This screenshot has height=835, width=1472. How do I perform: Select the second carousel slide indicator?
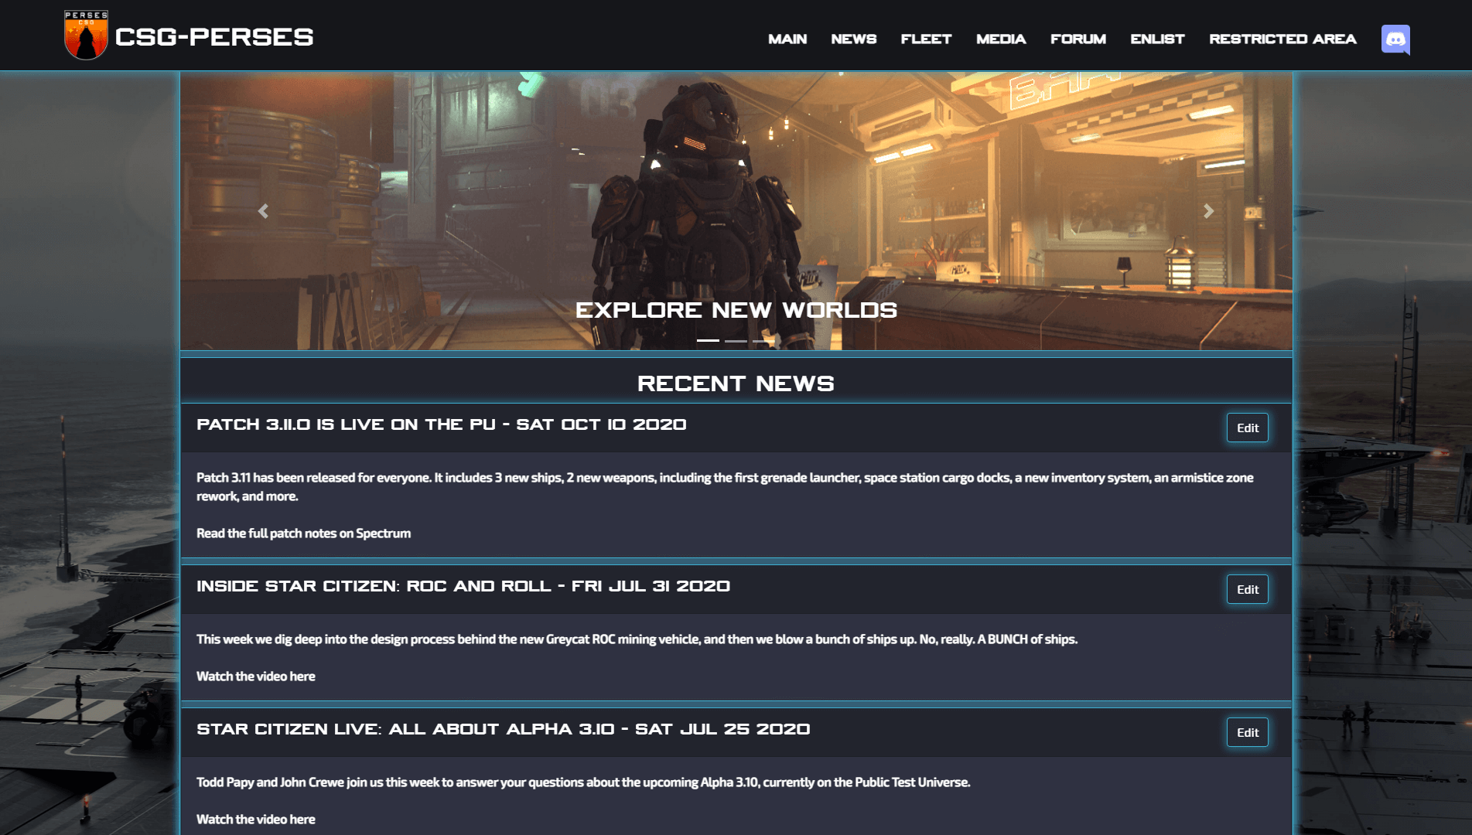click(736, 340)
